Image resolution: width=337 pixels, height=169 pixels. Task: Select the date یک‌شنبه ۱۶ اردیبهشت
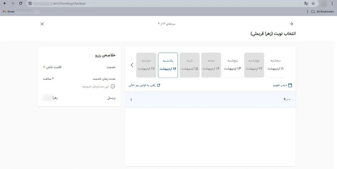(168, 65)
